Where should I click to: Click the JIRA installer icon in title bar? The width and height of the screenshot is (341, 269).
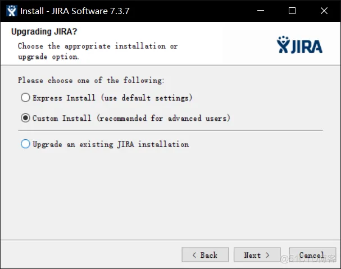[x=12, y=11]
